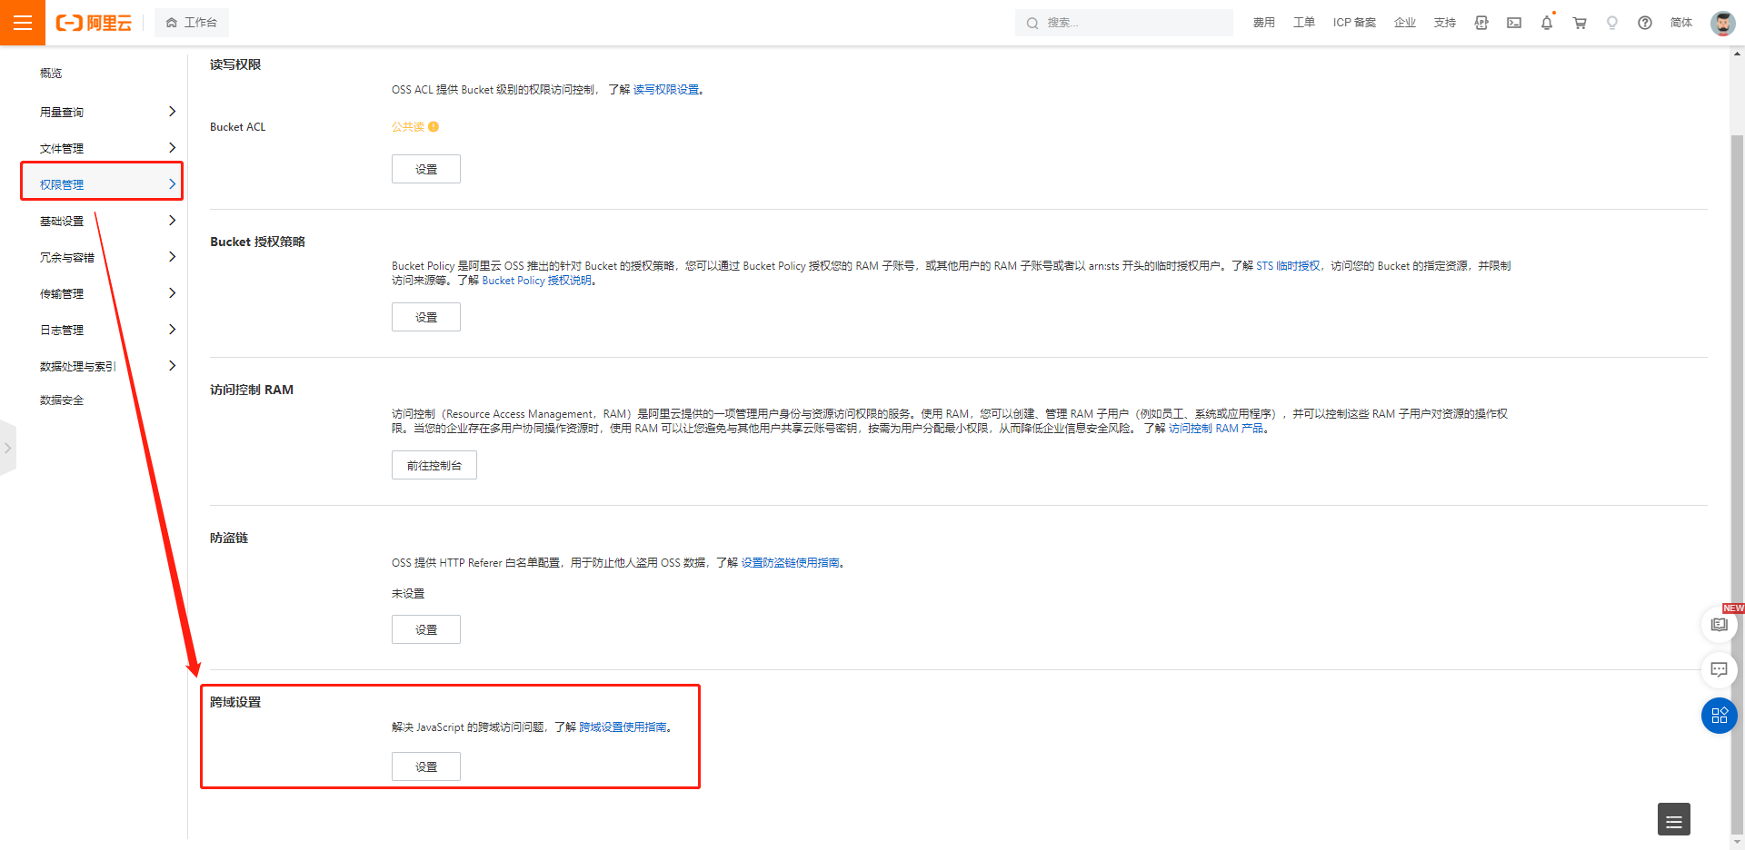Click 设置 button under 防盗链
1745x850 pixels.
point(426,629)
